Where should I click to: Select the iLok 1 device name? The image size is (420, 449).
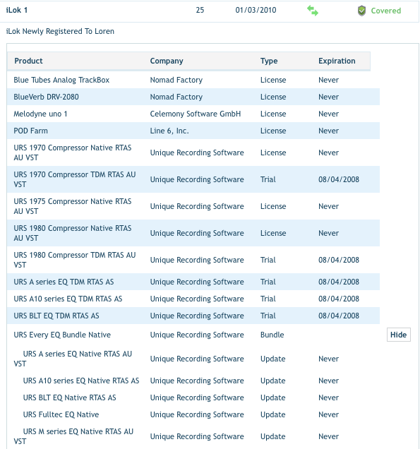point(17,10)
